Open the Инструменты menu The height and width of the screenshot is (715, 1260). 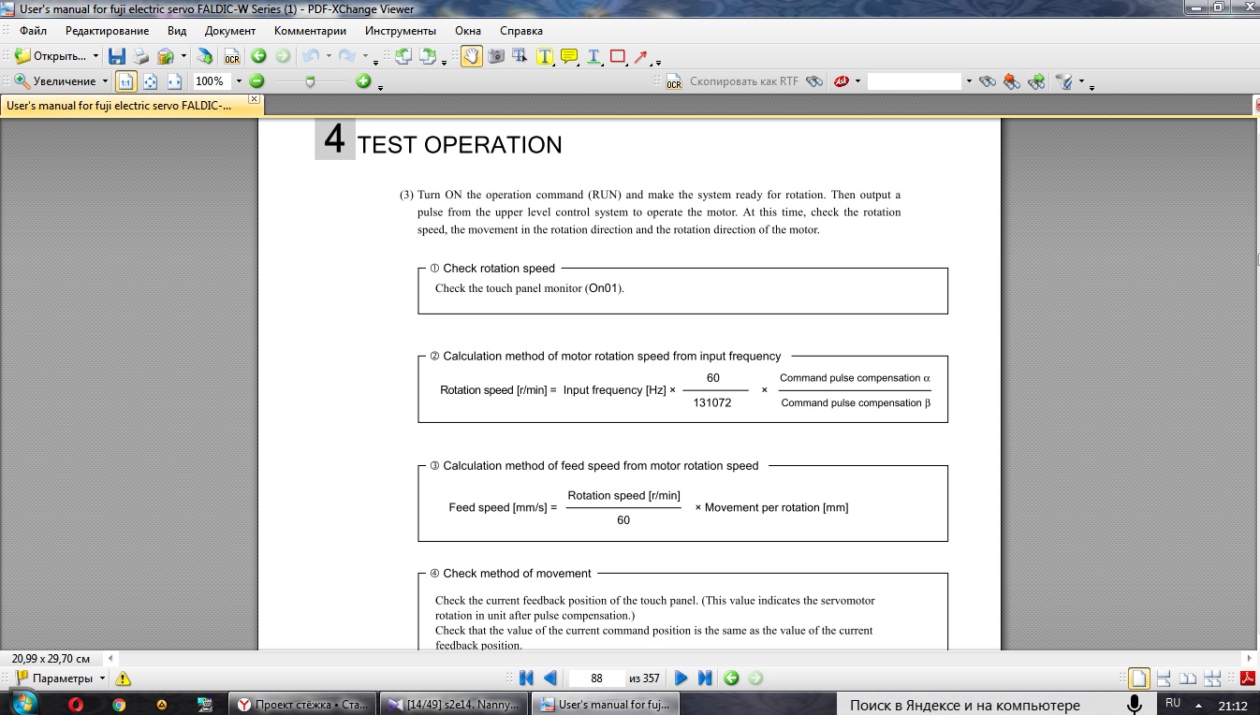(x=400, y=31)
